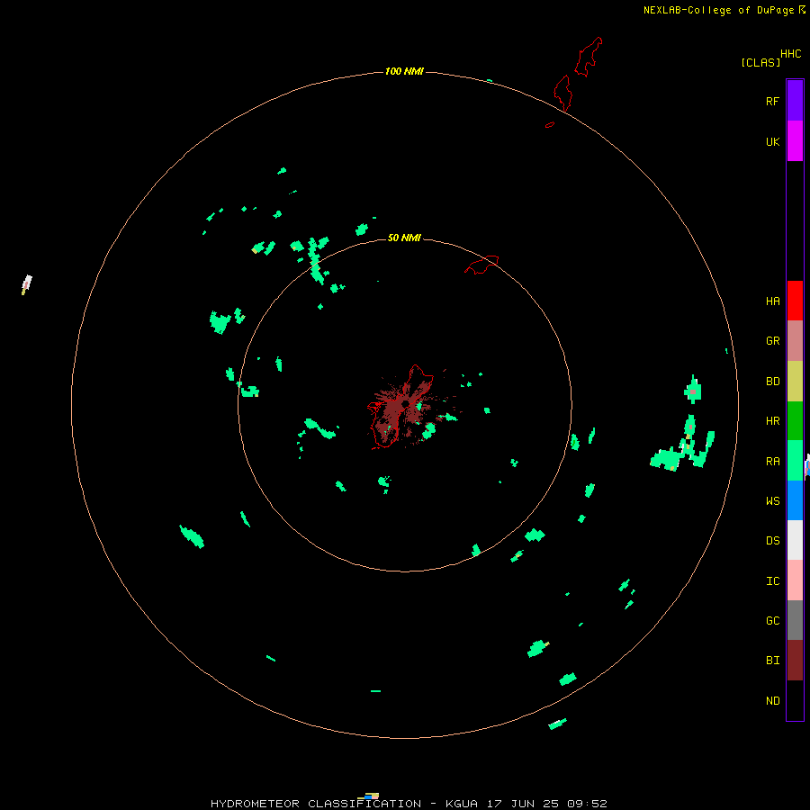The height and width of the screenshot is (810, 810).
Task: Click the GC legend label
Action: pyautogui.click(x=772, y=621)
